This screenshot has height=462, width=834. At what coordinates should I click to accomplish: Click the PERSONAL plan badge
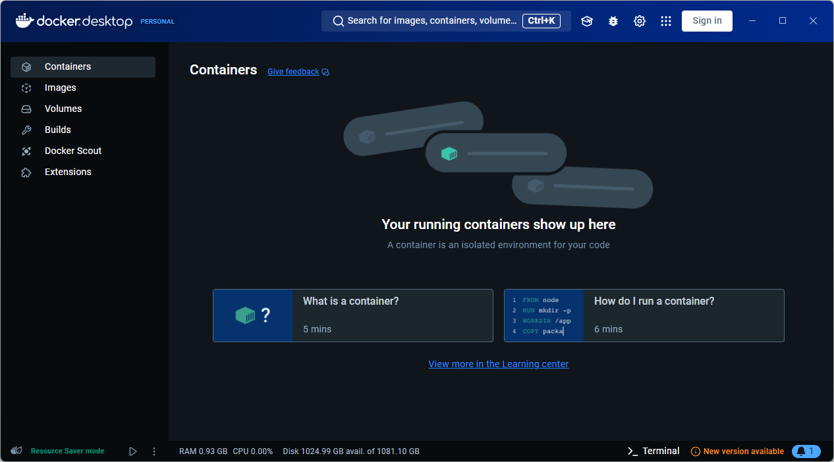[157, 22]
